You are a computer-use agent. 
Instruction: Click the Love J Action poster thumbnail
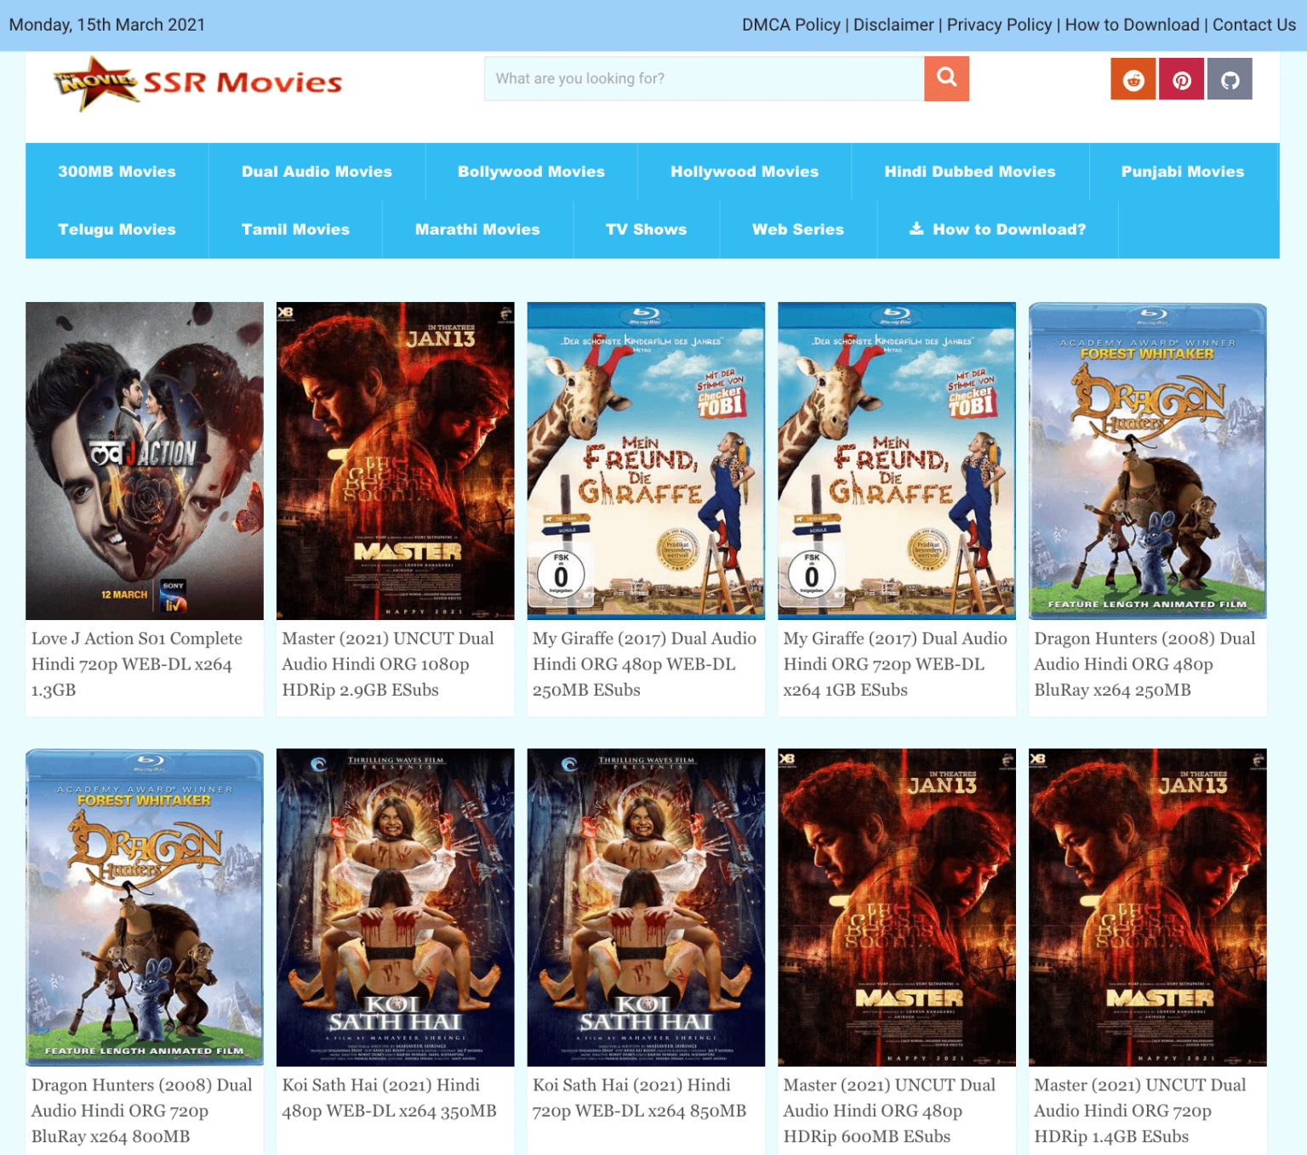(x=145, y=460)
